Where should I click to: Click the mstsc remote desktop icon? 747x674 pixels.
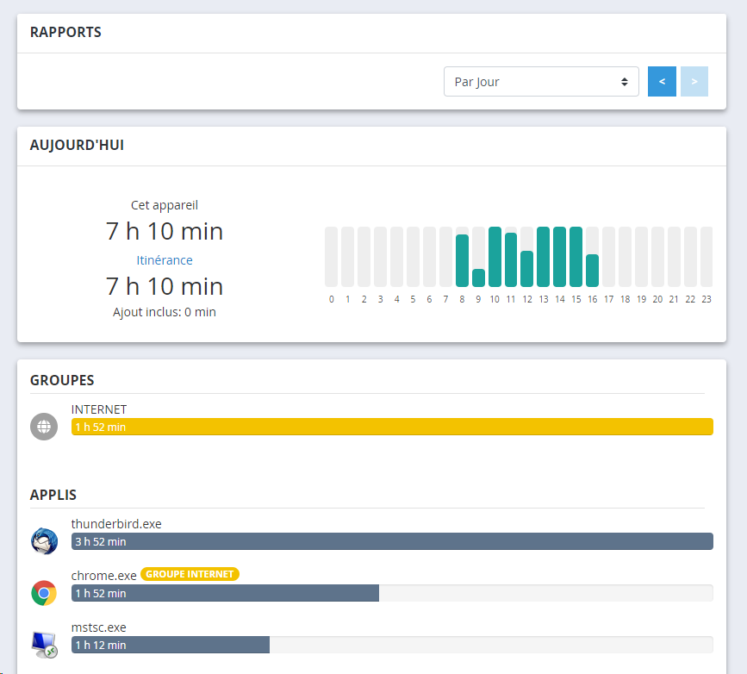(44, 645)
